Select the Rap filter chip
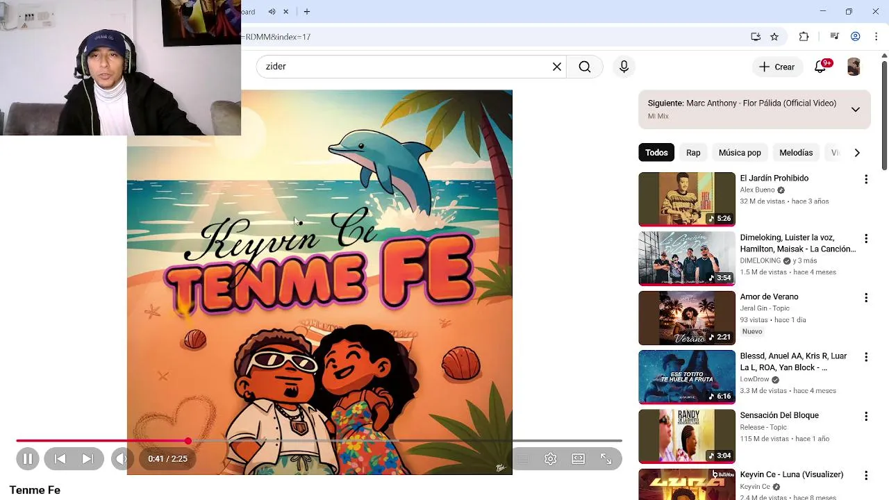This screenshot has width=889, height=500. [693, 153]
